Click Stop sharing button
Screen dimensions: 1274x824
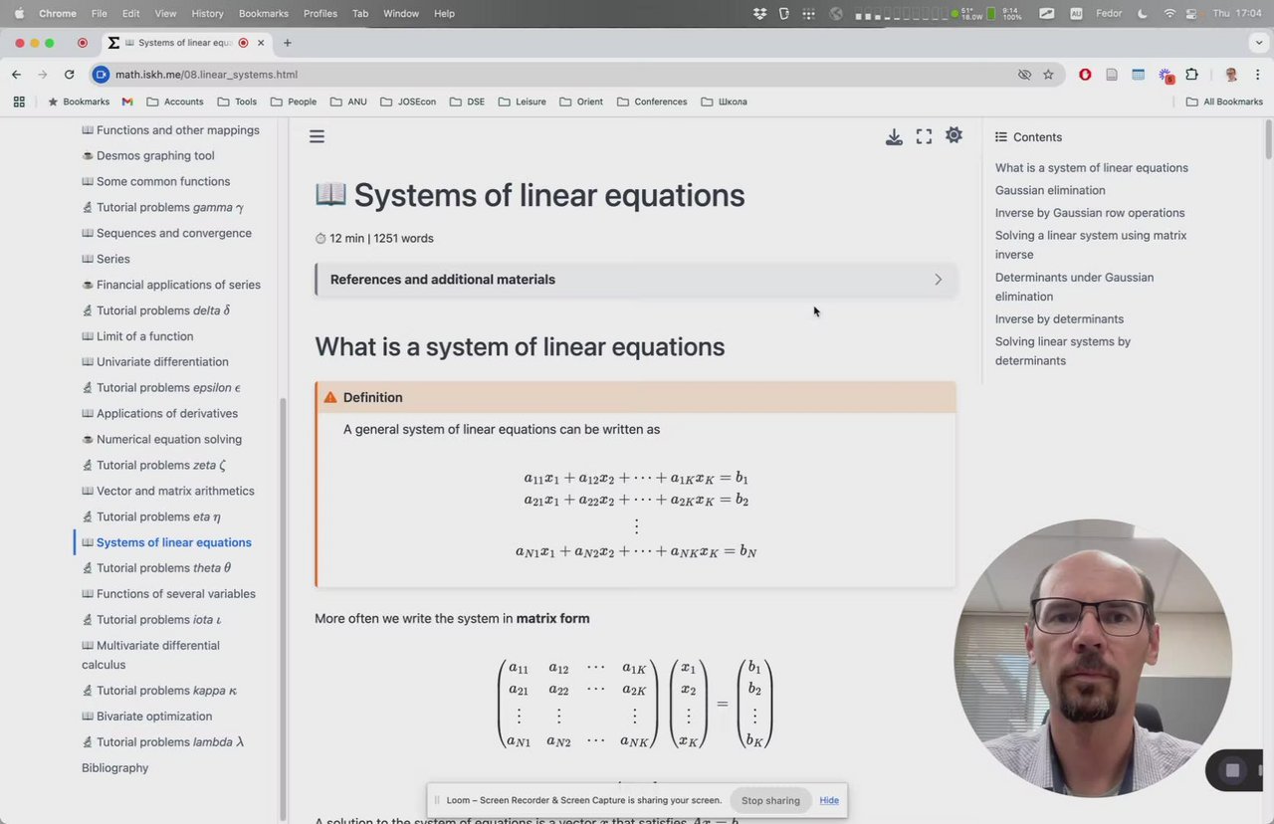(x=770, y=800)
